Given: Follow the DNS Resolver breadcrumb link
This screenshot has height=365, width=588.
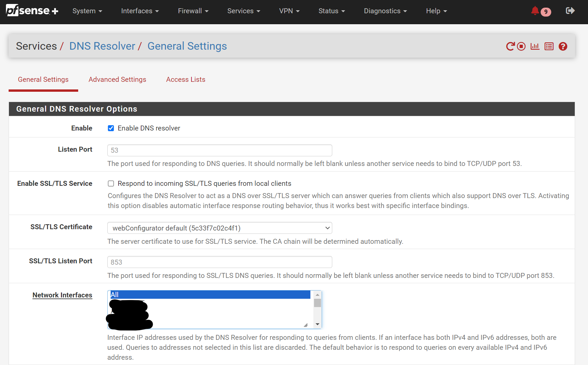Looking at the screenshot, I should [102, 46].
